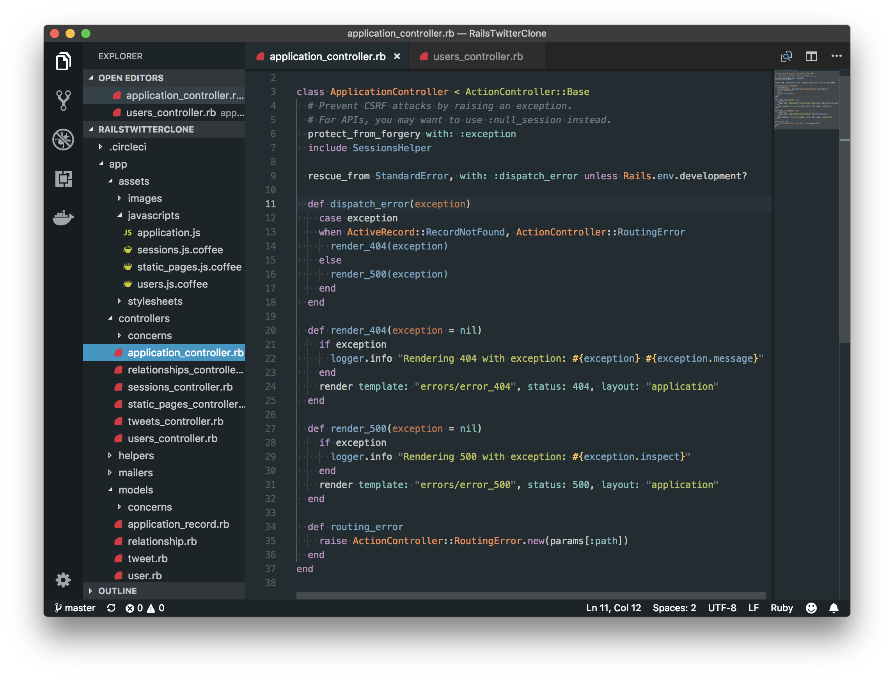Viewport: 894px width, 679px height.
Task: Open the editor More Actions ellipsis
Action: 836,56
